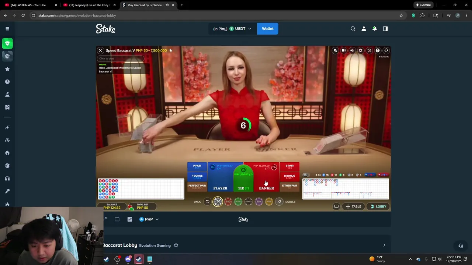
Task: Open the bead road scoreboard
Action: pyautogui.click(x=141, y=189)
